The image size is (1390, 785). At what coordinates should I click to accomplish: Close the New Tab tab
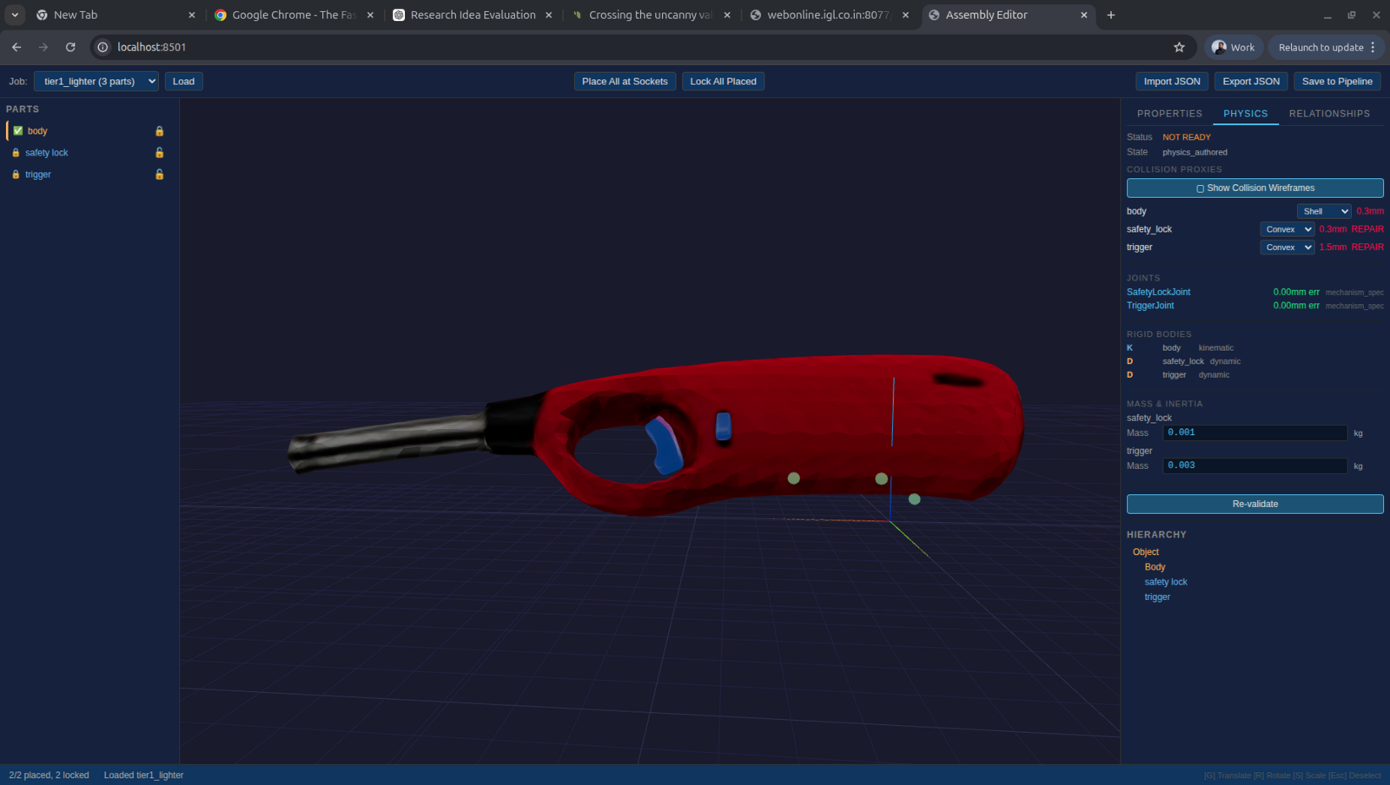pos(192,15)
